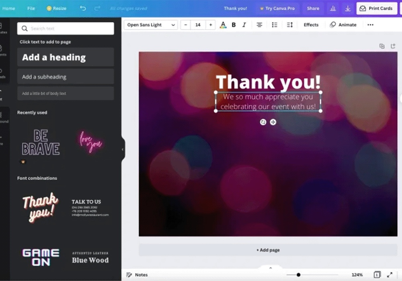Select the BE BRAVE text style
This screenshot has width=402, height=281.
coord(41,143)
